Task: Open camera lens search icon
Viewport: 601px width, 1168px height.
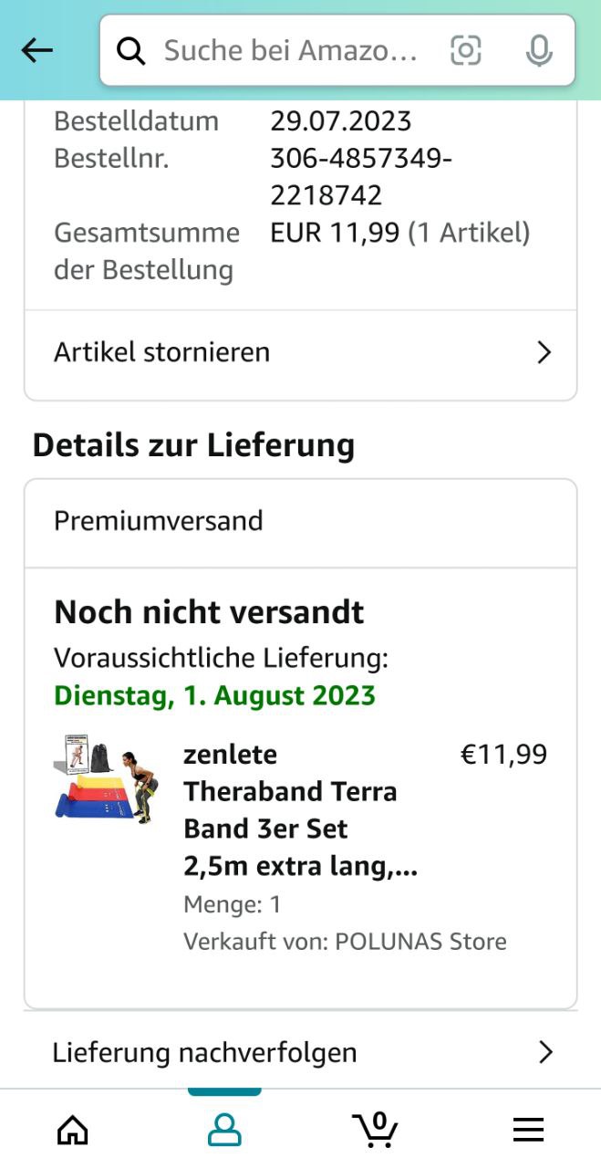Action: (465, 51)
